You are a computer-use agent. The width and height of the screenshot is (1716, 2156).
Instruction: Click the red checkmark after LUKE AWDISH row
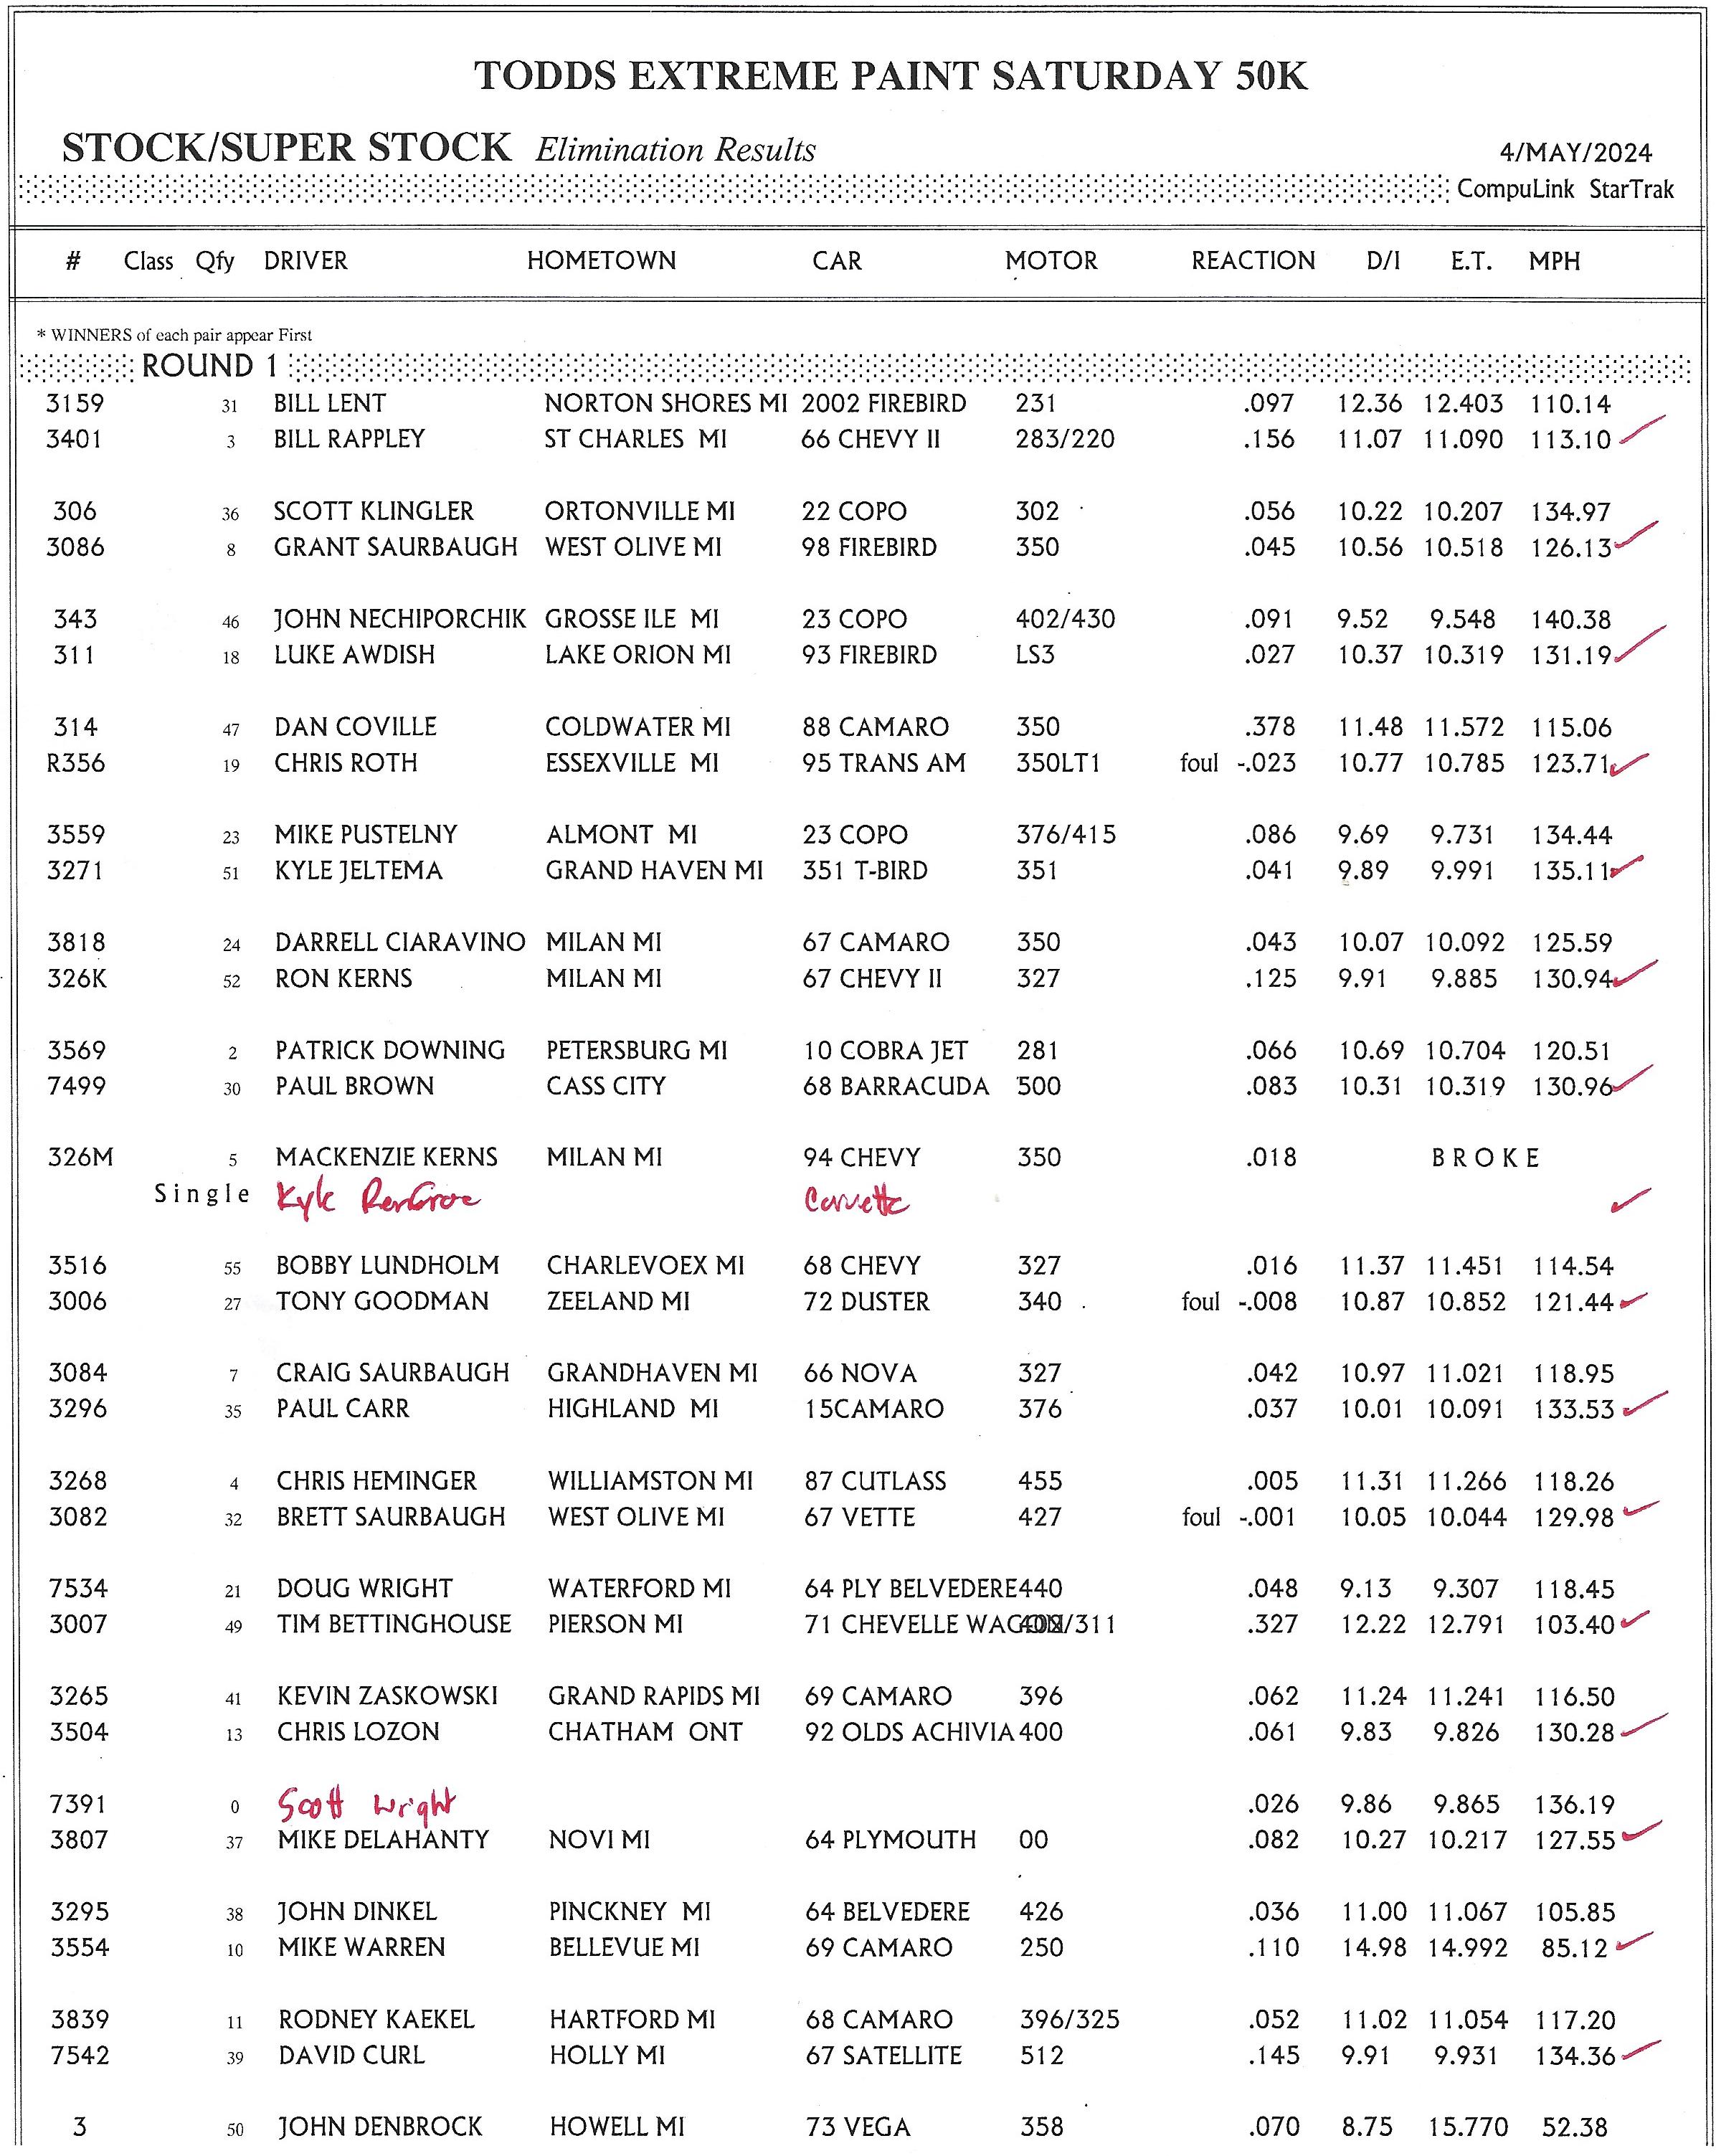click(1639, 644)
